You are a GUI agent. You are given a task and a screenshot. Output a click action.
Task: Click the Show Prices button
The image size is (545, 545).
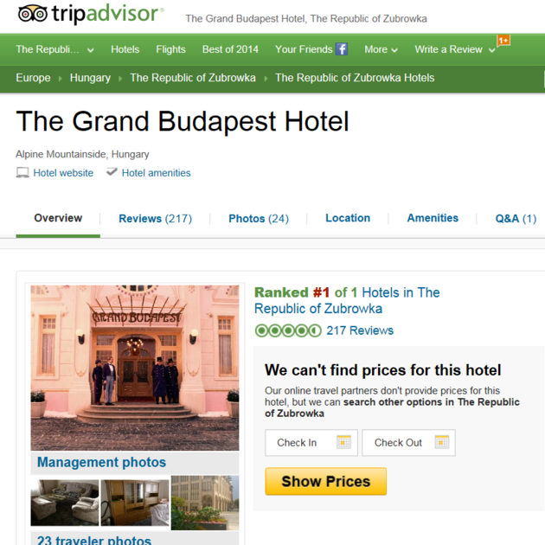[x=325, y=481]
